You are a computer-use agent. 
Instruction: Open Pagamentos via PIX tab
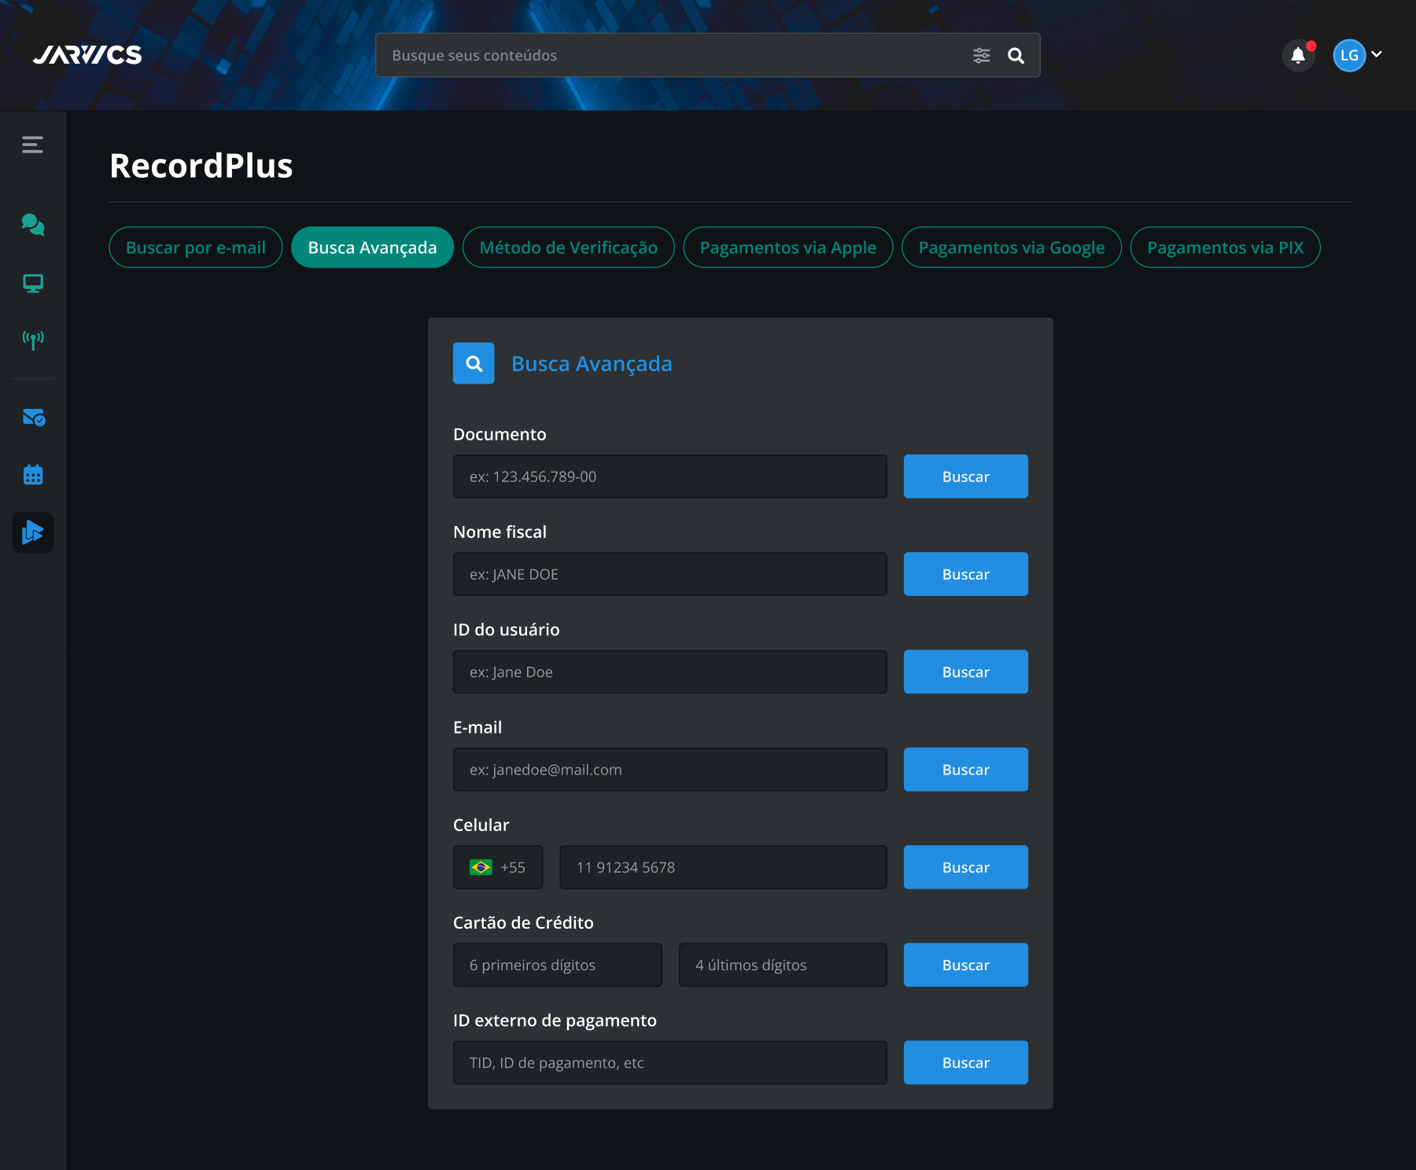(1226, 248)
